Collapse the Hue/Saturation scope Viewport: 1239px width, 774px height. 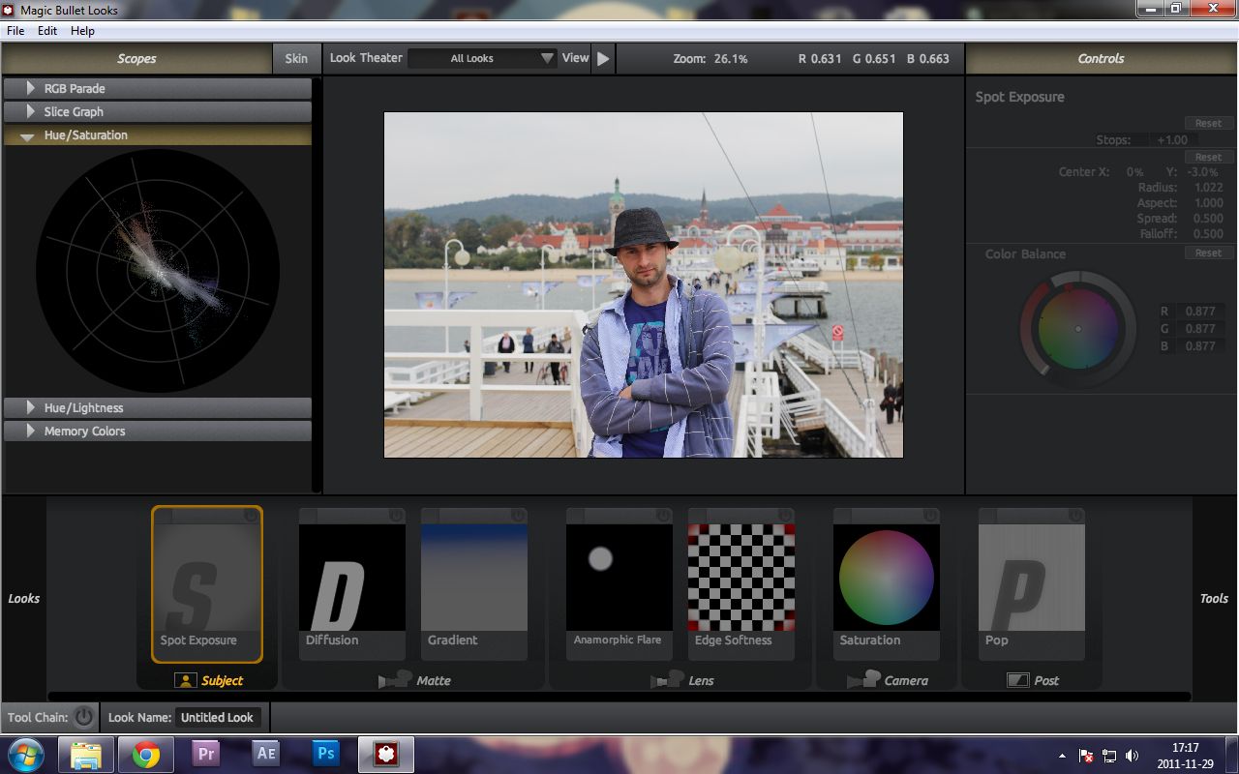(x=158, y=135)
